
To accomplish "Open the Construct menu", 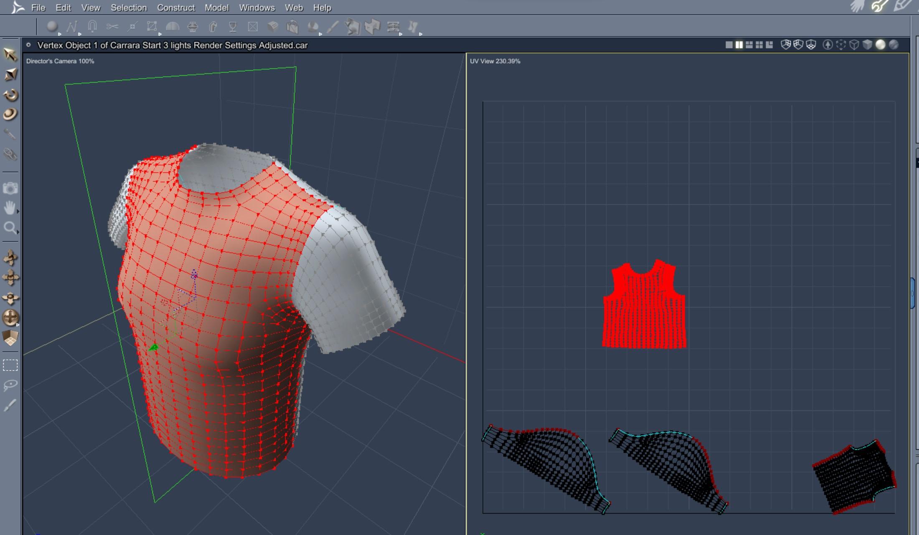I will [x=175, y=8].
